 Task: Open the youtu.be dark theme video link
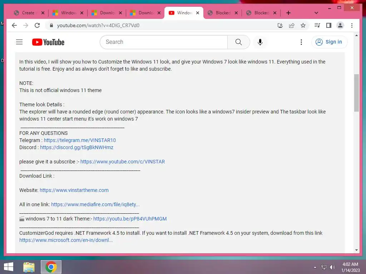coord(130,219)
